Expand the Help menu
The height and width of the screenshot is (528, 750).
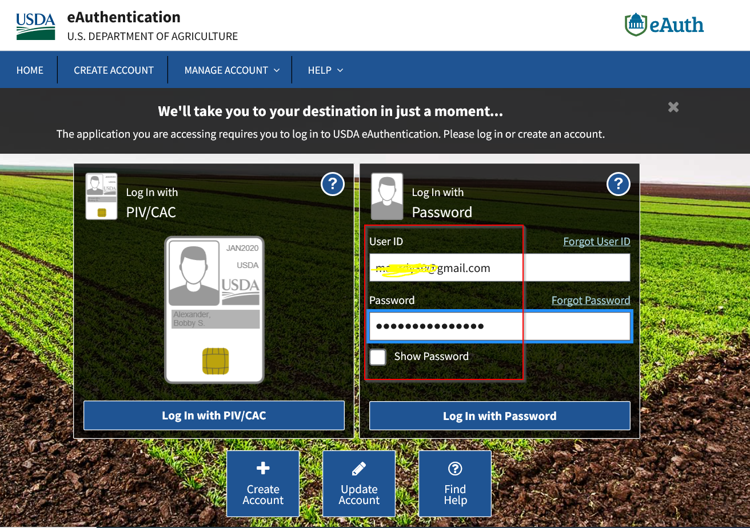point(325,70)
